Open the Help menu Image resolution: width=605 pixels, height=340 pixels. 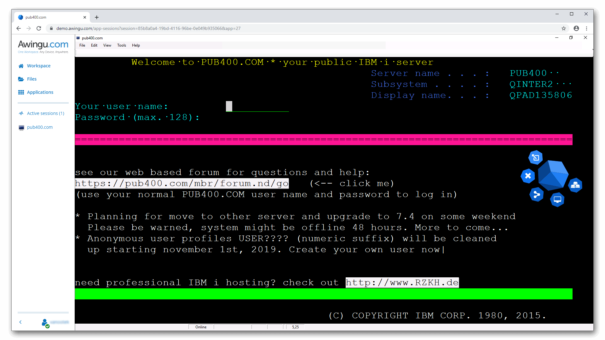pyautogui.click(x=136, y=45)
